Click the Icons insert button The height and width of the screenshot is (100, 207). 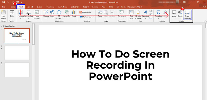[x=52, y=13]
